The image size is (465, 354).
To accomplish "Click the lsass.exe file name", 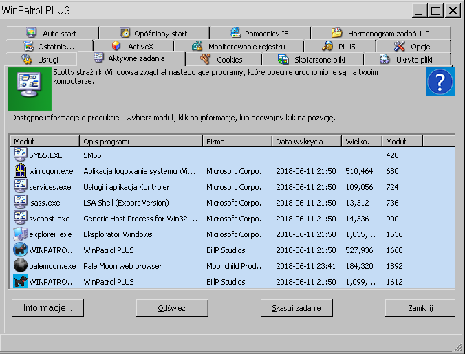I will click(x=45, y=203).
